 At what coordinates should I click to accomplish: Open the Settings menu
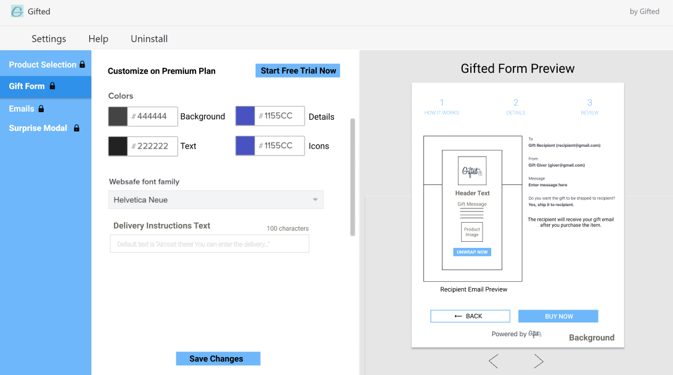click(x=49, y=39)
